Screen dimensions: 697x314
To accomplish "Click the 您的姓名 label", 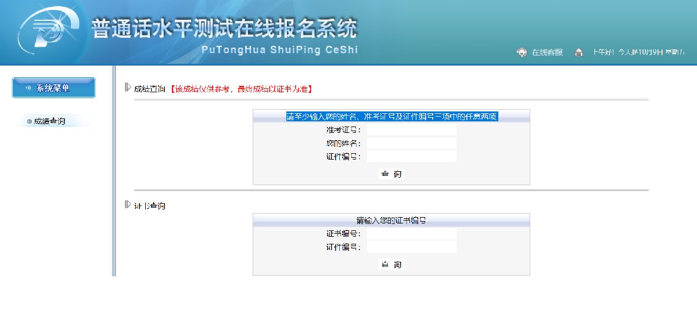I will click(x=344, y=143).
